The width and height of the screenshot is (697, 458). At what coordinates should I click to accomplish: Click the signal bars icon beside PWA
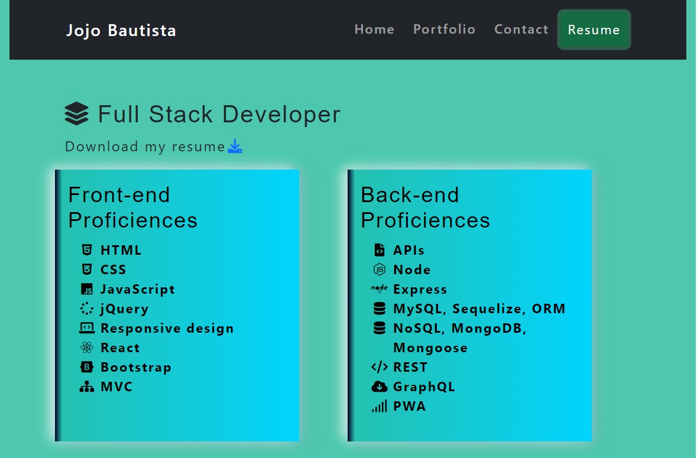(x=379, y=406)
